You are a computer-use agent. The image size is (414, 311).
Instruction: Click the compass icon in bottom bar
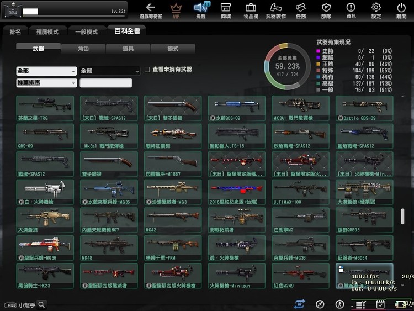(x=320, y=304)
